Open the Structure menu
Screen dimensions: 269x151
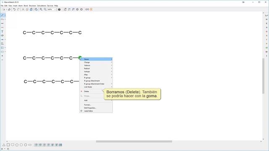pos(32,5)
